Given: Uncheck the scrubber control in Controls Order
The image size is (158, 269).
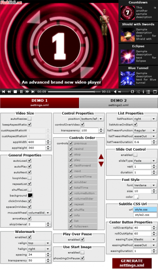Looking at the screenshot, I should 71,182.
